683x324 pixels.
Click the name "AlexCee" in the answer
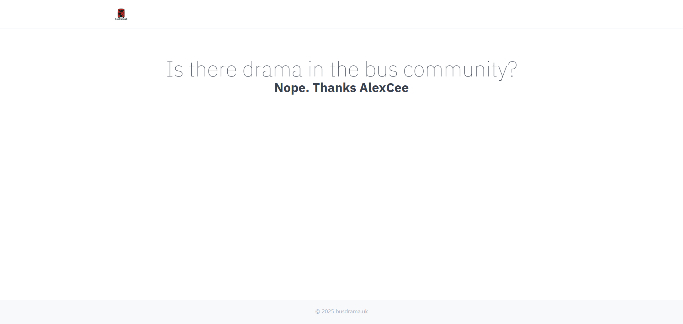click(384, 88)
